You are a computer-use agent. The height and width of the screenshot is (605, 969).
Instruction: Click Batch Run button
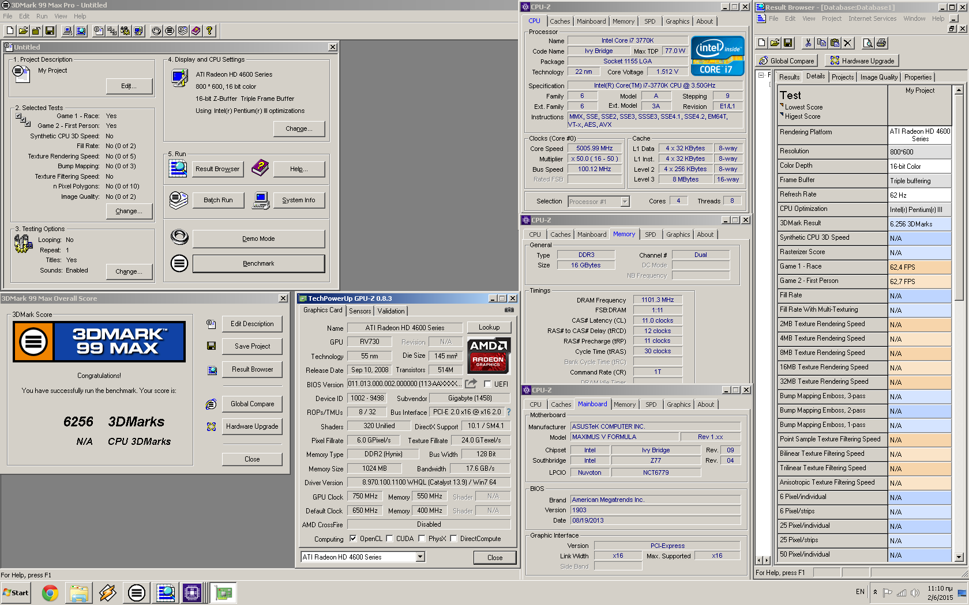coord(218,200)
